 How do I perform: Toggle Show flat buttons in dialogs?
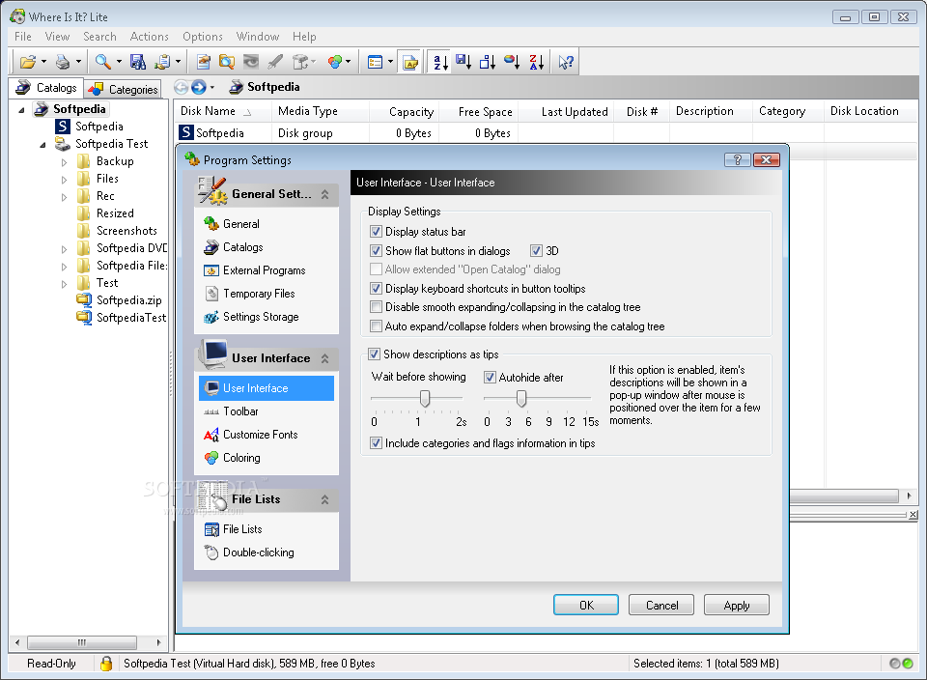click(376, 251)
